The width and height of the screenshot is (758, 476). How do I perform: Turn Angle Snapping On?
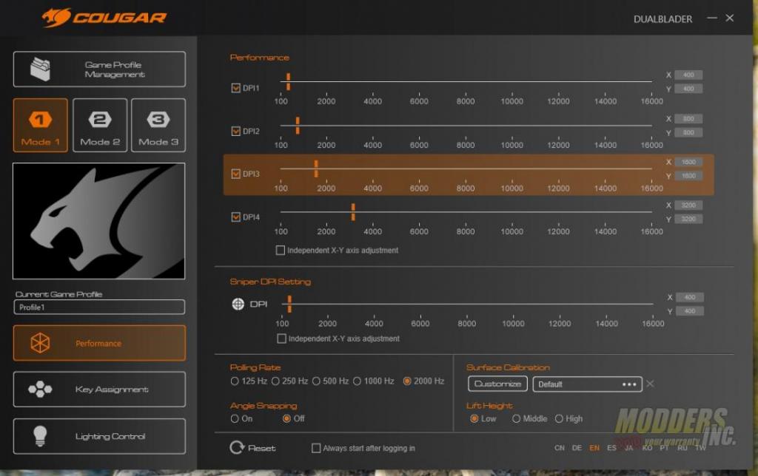pos(235,418)
